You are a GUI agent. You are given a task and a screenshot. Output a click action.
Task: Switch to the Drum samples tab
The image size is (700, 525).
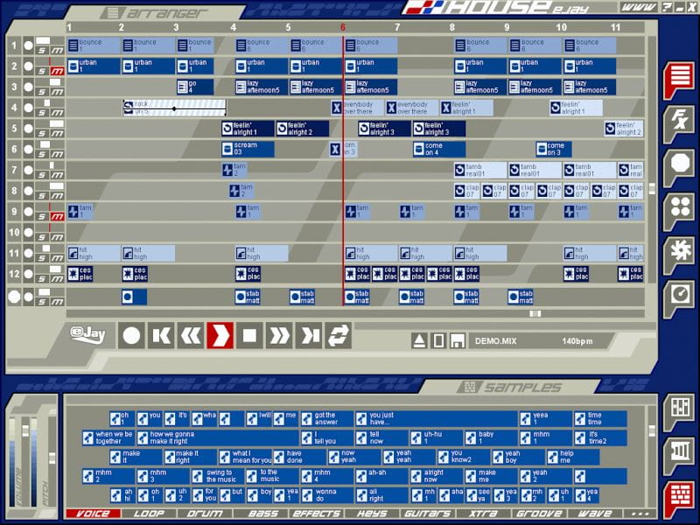click(x=204, y=514)
